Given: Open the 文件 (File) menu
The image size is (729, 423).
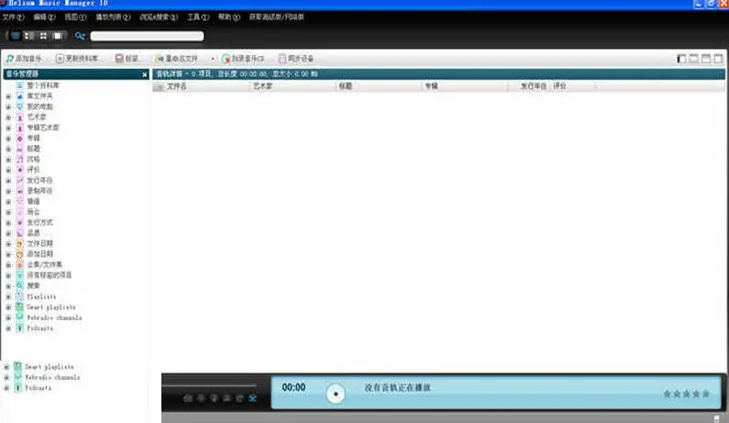Looking at the screenshot, I should tap(14, 17).
